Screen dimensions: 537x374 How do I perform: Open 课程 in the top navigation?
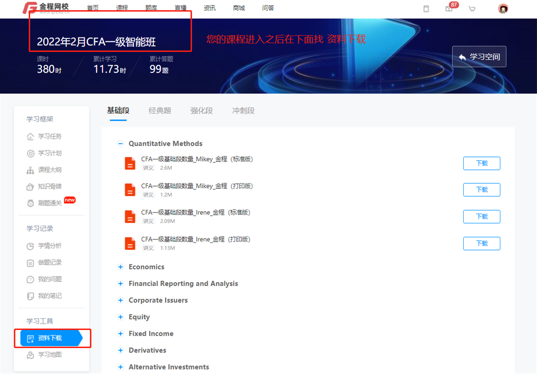click(x=122, y=8)
